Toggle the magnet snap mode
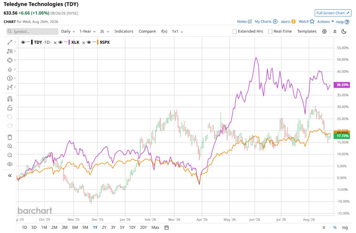The height and width of the screenshot is (233, 356). pyautogui.click(x=9, y=99)
